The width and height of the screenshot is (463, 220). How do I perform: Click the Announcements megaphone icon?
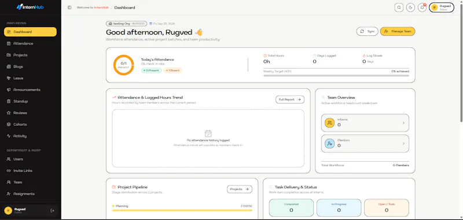9,90
